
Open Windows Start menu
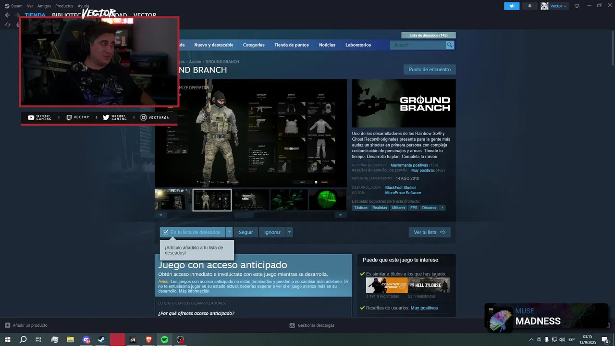tap(7, 339)
